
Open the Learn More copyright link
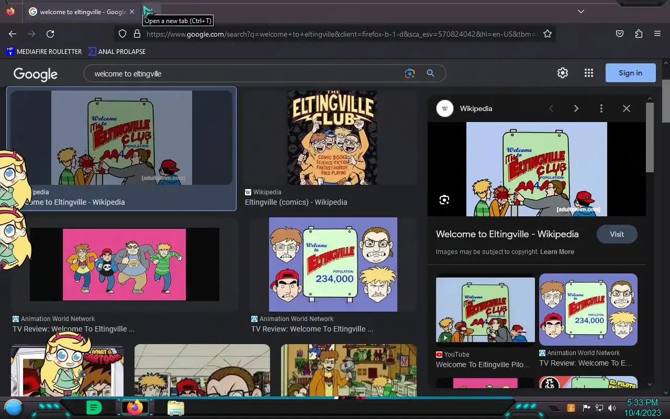click(x=557, y=252)
